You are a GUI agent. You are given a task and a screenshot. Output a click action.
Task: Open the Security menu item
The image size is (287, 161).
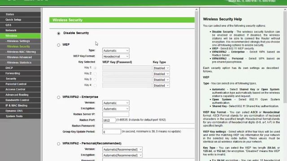pyautogui.click(x=20, y=79)
